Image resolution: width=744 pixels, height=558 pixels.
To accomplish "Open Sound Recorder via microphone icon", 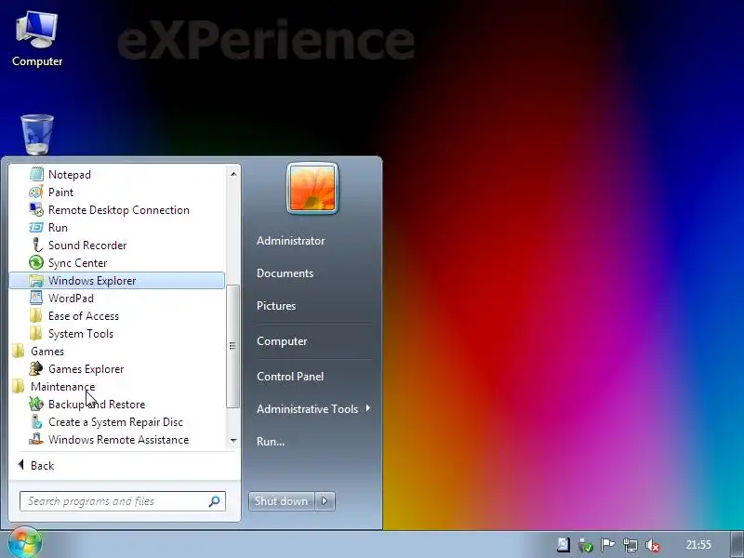I will click(36, 246).
